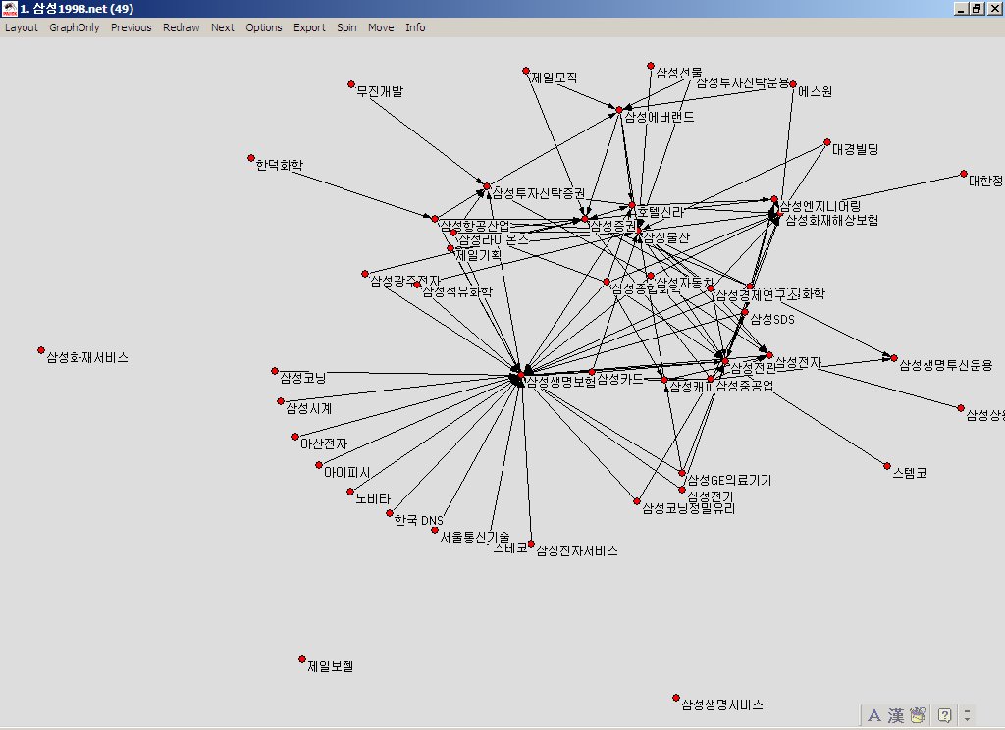This screenshot has height=730, width=1005.
Task: Click Redraw in the menu bar
Action: (x=181, y=27)
